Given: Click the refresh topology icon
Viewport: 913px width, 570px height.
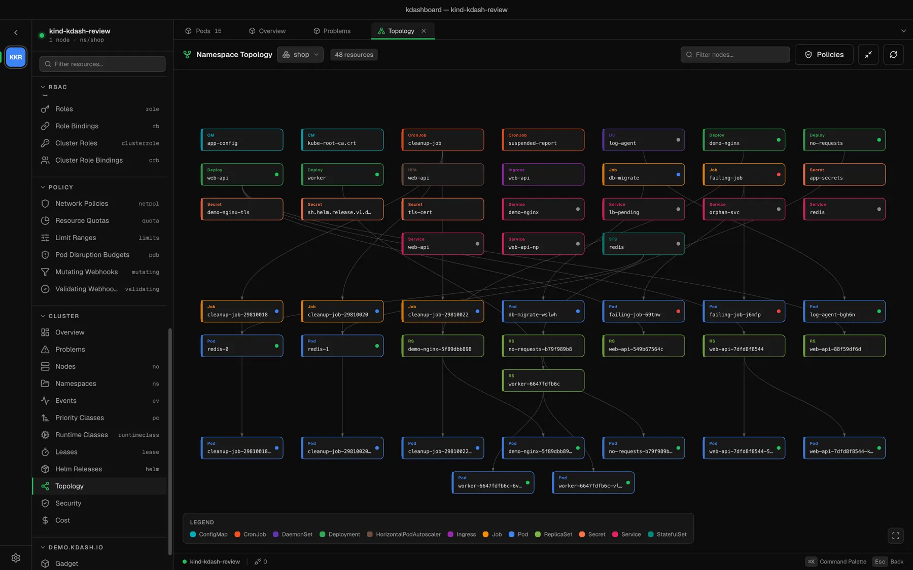Looking at the screenshot, I should point(893,55).
